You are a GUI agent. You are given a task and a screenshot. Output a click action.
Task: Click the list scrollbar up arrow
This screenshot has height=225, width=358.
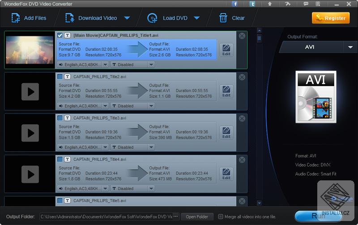(259, 30)
